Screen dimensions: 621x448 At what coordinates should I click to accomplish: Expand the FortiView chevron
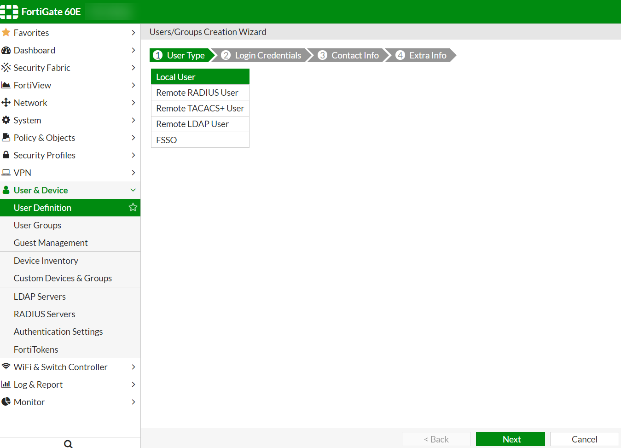pyautogui.click(x=133, y=85)
